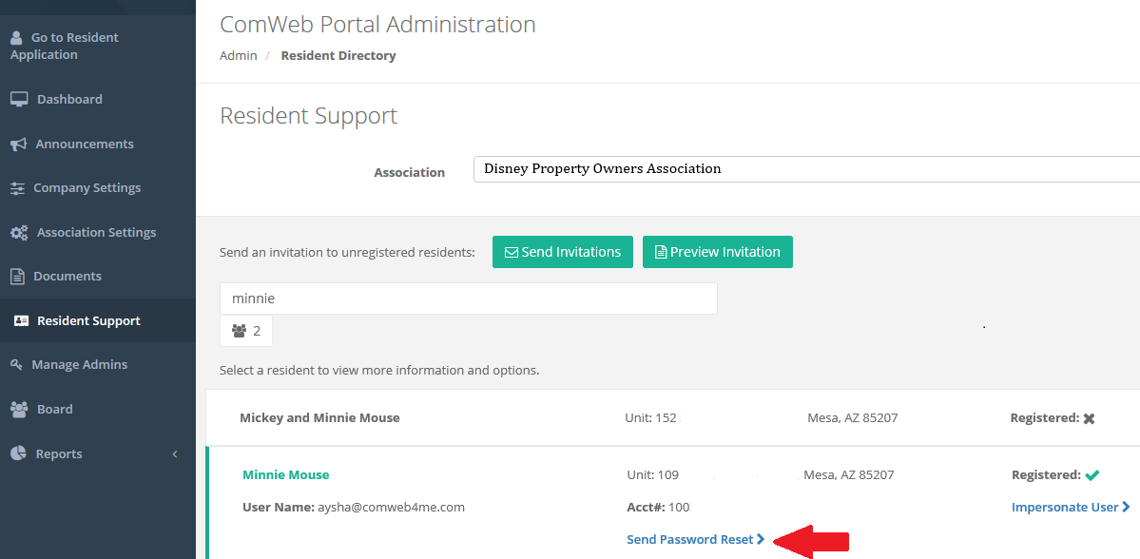Viewport: 1140px width, 559px height.
Task: Click the Manage Admins key icon
Action: click(x=16, y=365)
